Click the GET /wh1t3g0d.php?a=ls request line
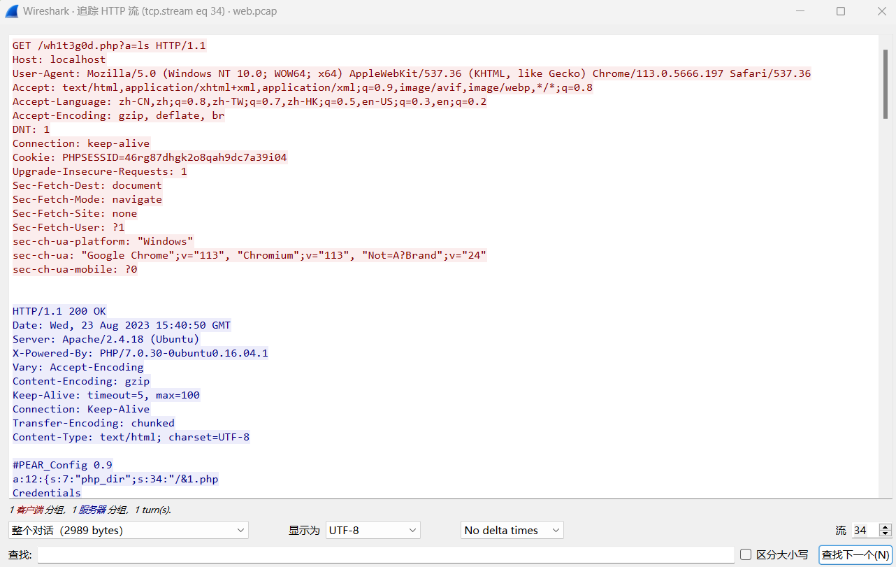Image resolution: width=896 pixels, height=567 pixels. (109, 45)
